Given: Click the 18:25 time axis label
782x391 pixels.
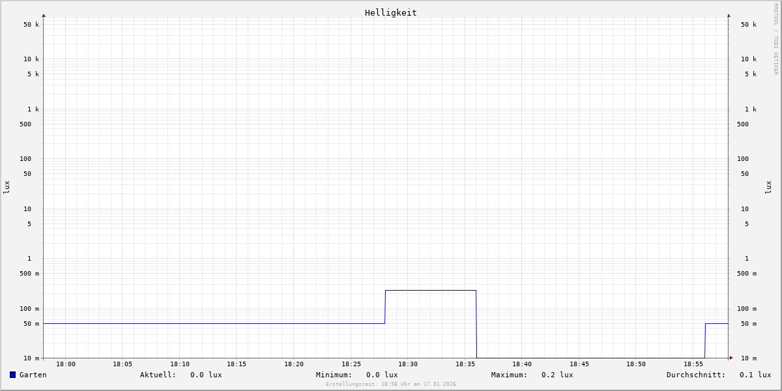Looking at the screenshot, I should pyautogui.click(x=351, y=364).
